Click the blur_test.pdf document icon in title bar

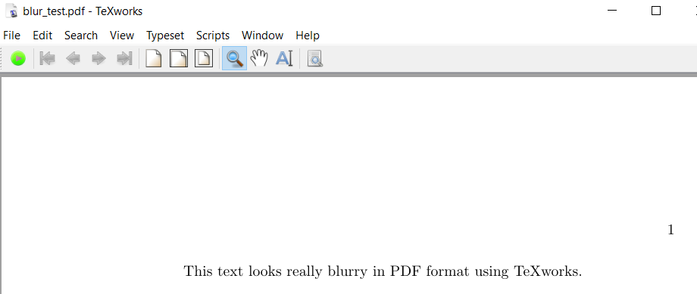11,11
